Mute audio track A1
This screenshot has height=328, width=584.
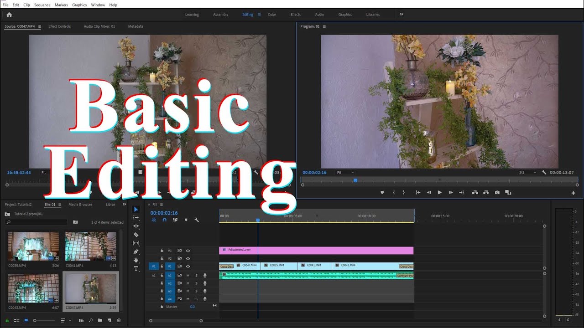click(188, 276)
